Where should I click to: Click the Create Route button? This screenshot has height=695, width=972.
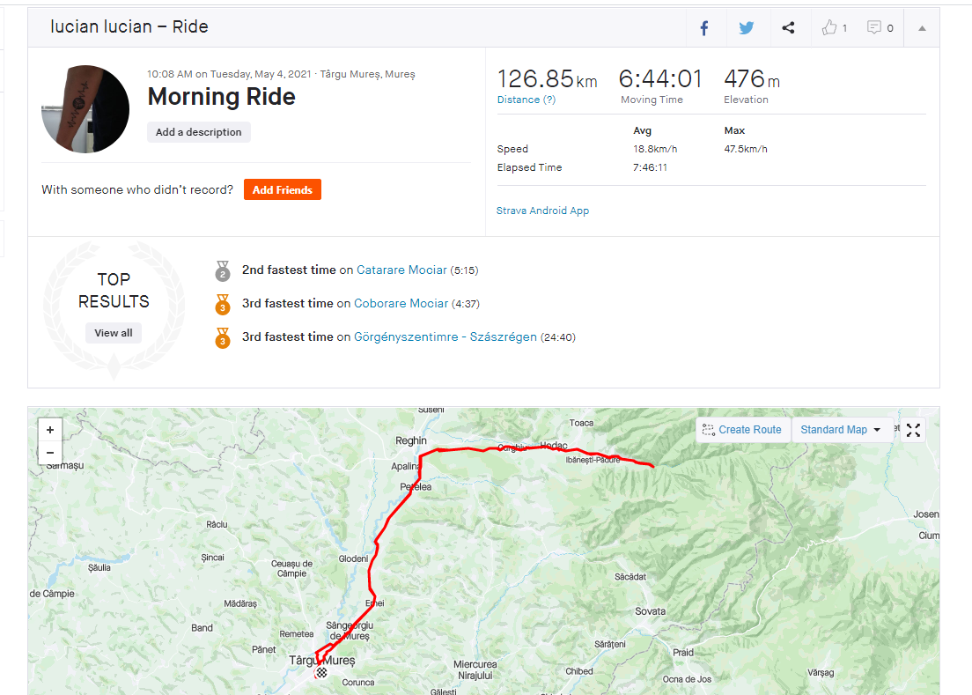point(741,430)
